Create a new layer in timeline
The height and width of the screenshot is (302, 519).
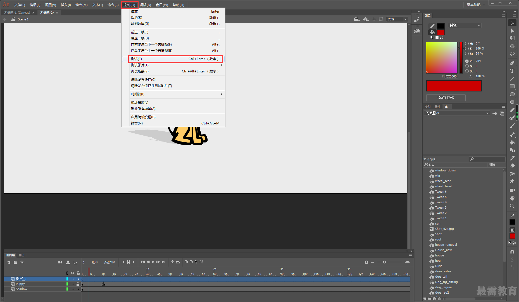click(9, 262)
